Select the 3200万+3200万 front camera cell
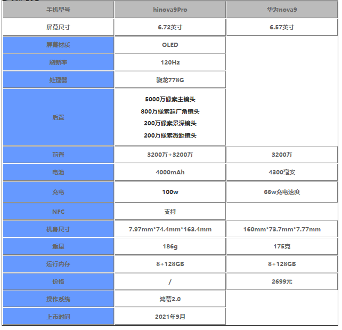The image size is (342, 330). (170, 155)
